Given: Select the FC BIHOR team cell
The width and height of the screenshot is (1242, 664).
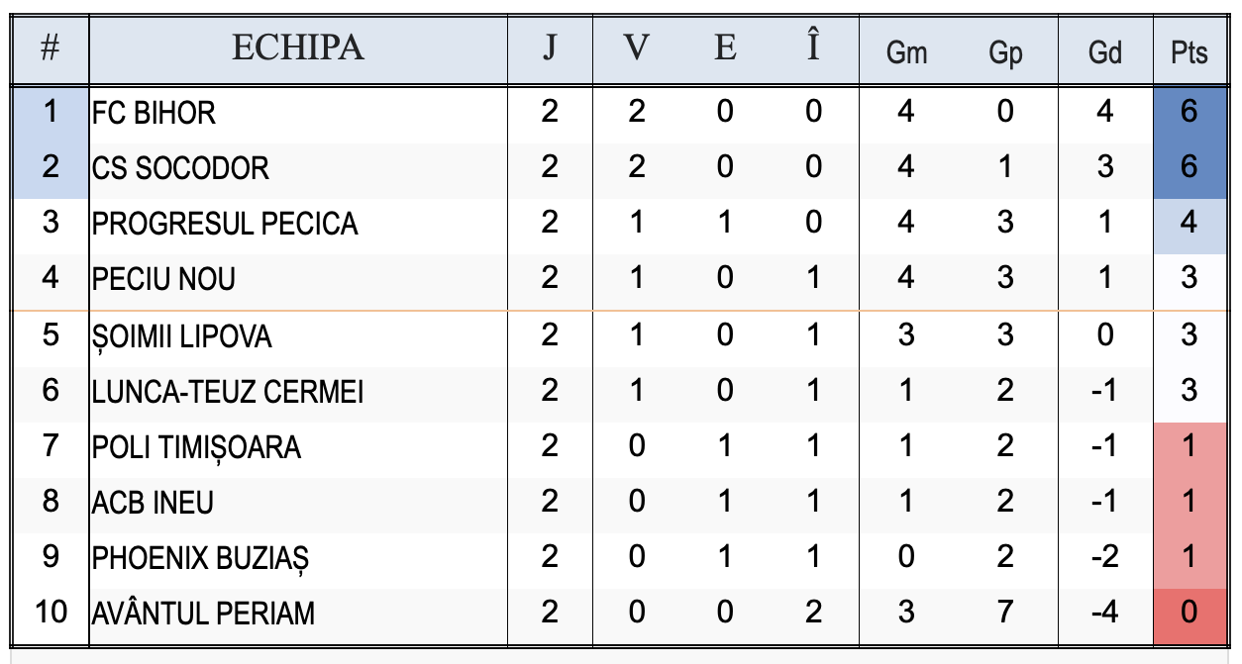Looking at the screenshot, I should coord(154,113).
